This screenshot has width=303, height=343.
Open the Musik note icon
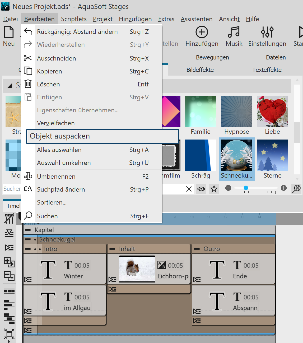(234, 32)
